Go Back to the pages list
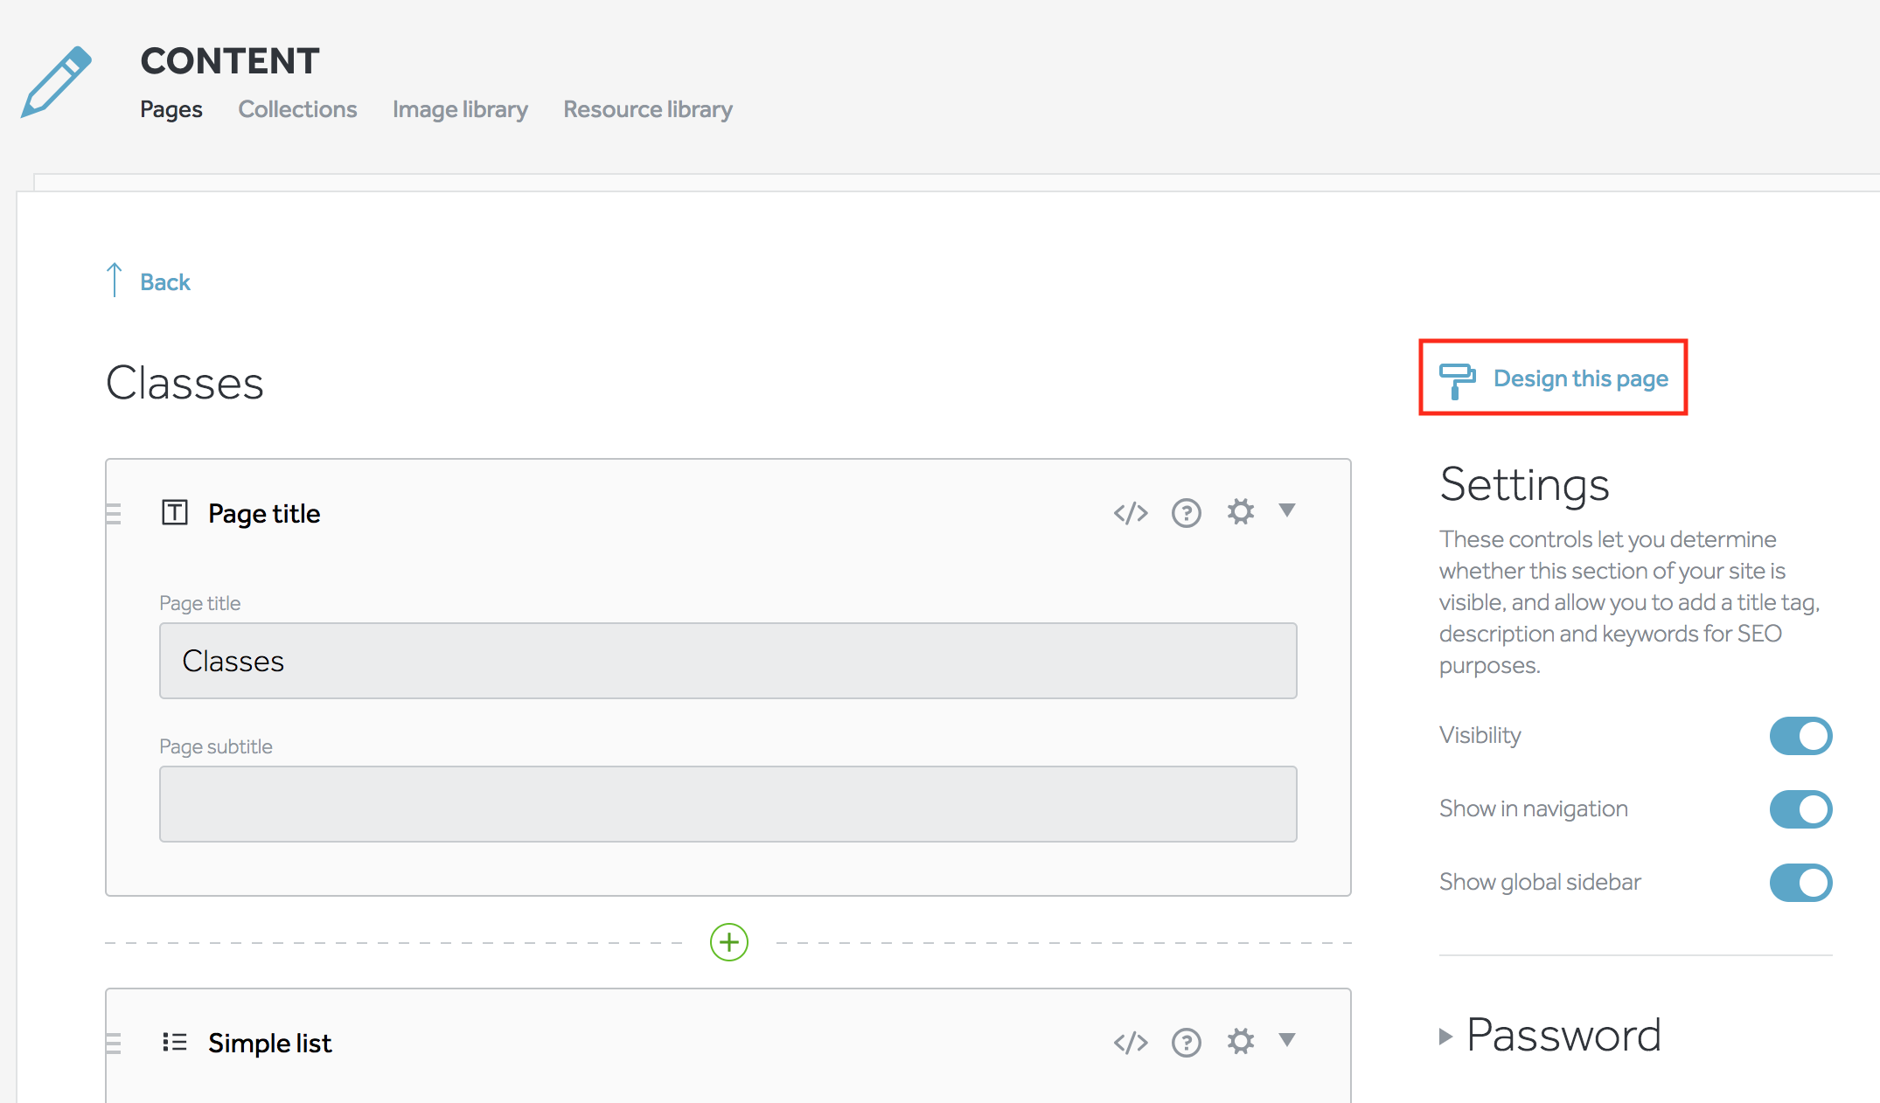This screenshot has width=1880, height=1103. (164, 281)
